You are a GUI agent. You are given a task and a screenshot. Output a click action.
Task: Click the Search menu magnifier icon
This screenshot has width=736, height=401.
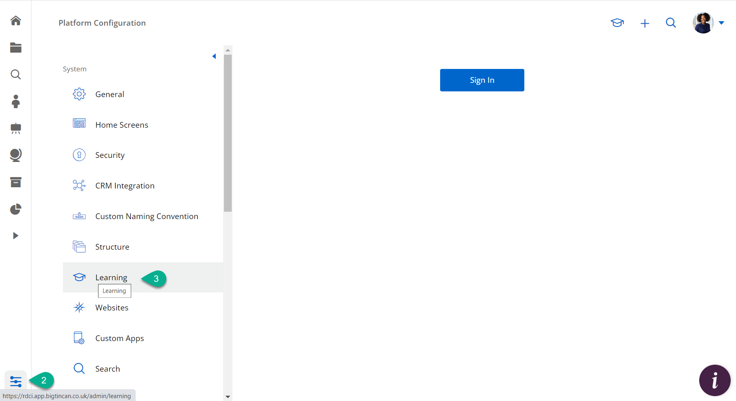[79, 368]
